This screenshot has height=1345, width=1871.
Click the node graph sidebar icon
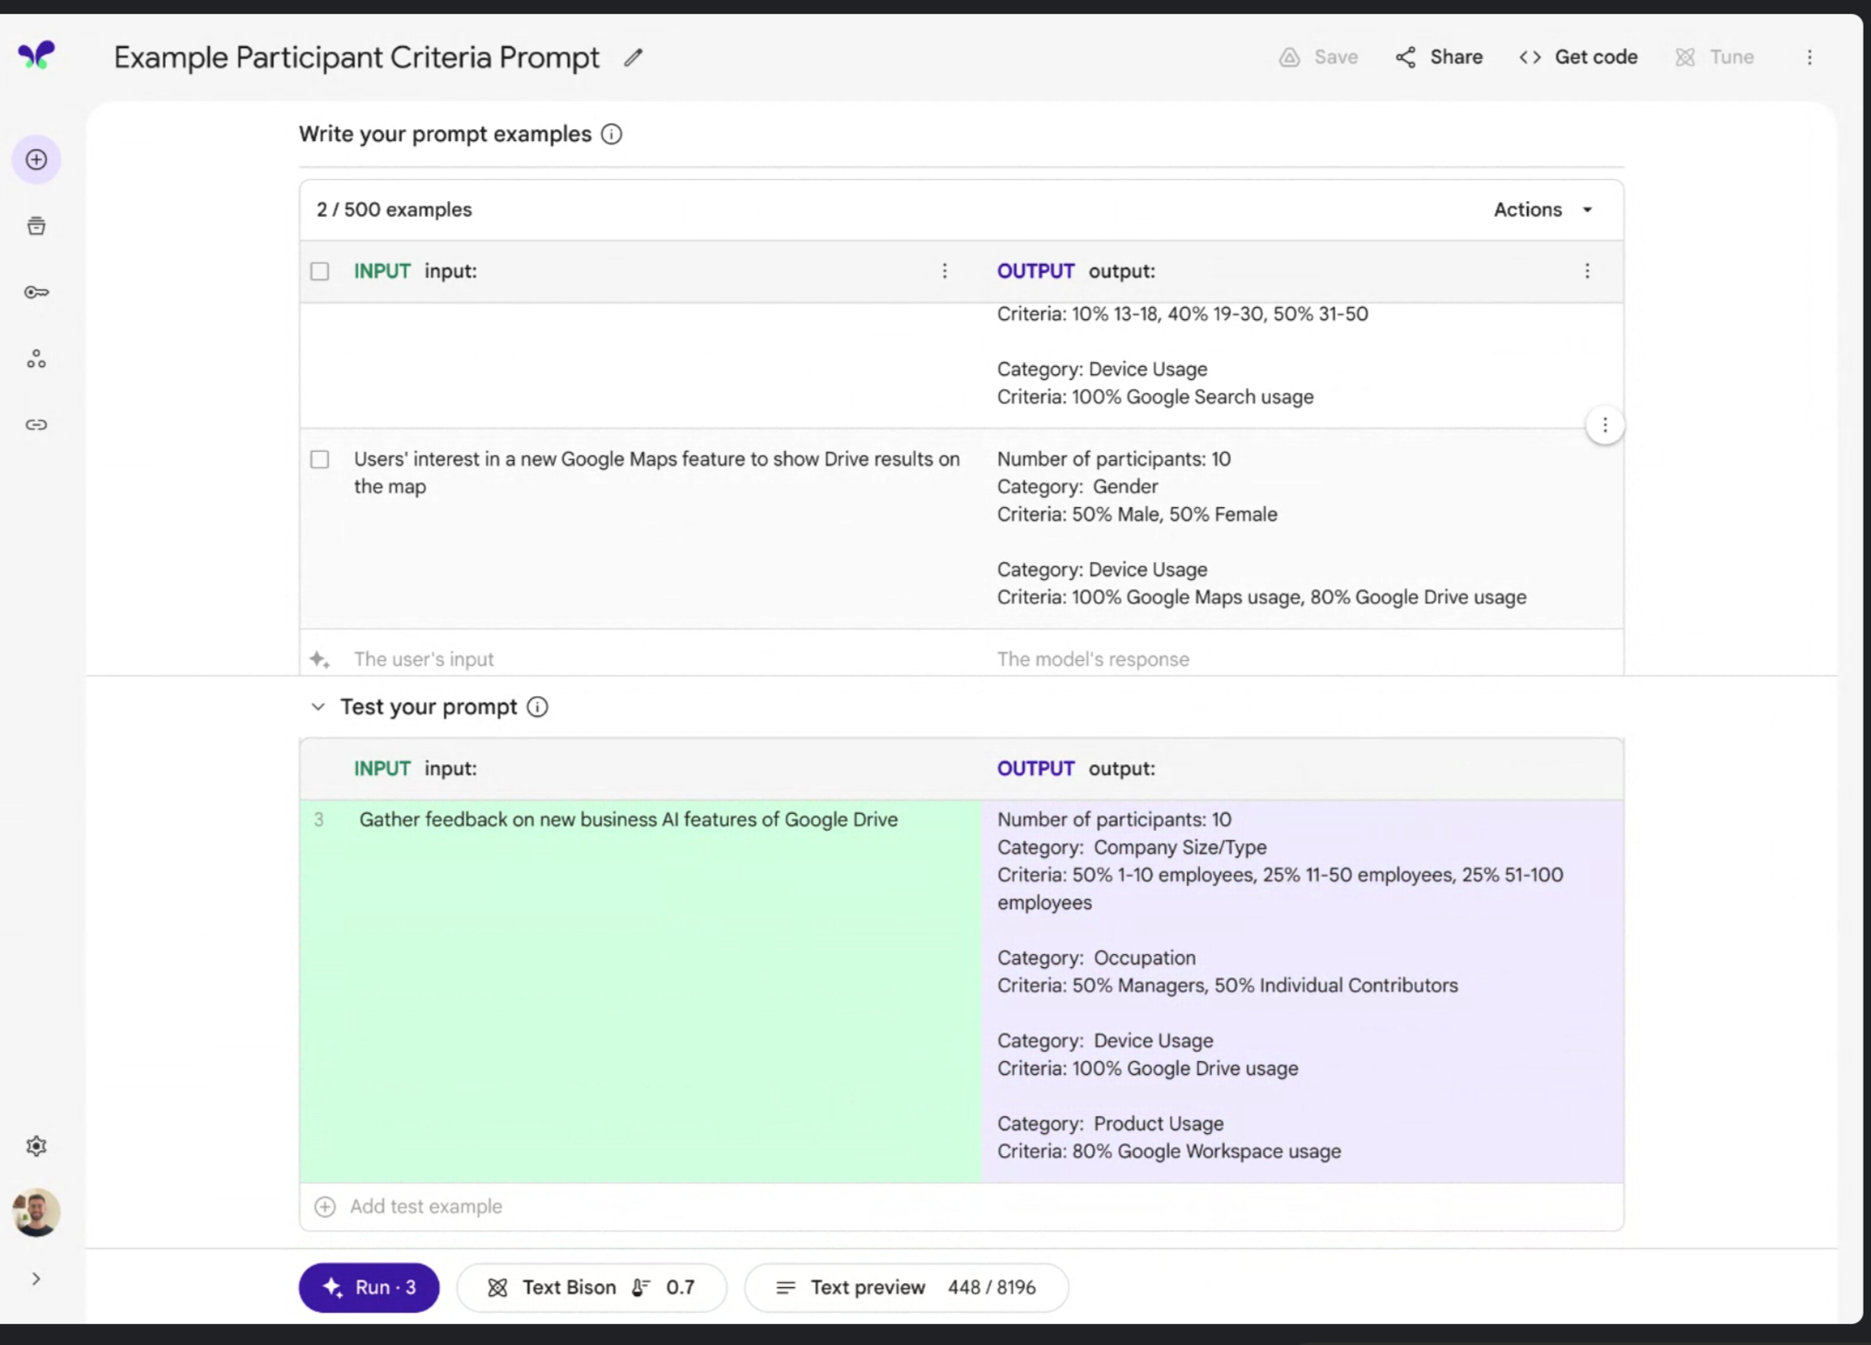click(x=36, y=358)
